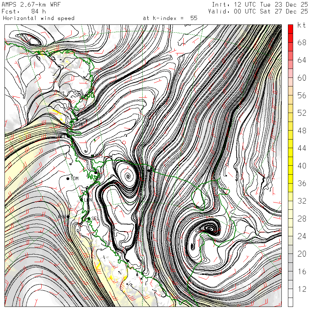Click the colorbar label "20"
The height and width of the screenshot is (310, 310).
click(x=302, y=254)
